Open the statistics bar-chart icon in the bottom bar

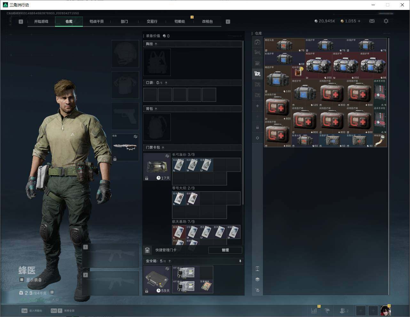click(x=314, y=310)
